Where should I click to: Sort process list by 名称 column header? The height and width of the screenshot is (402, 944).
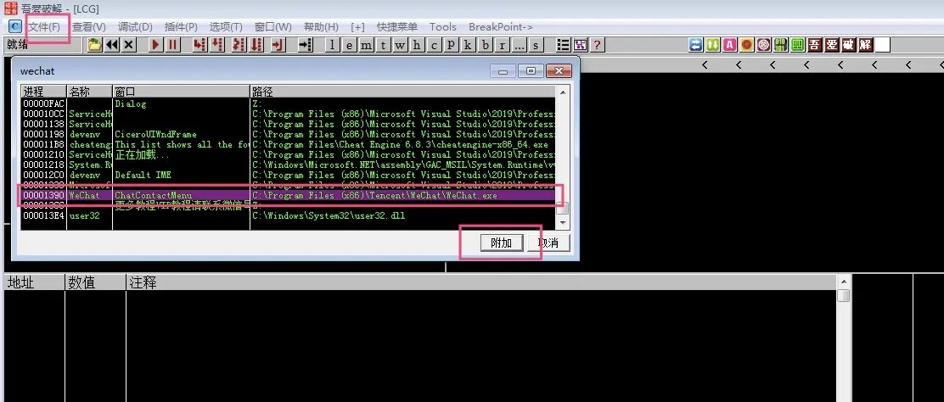tap(90, 92)
